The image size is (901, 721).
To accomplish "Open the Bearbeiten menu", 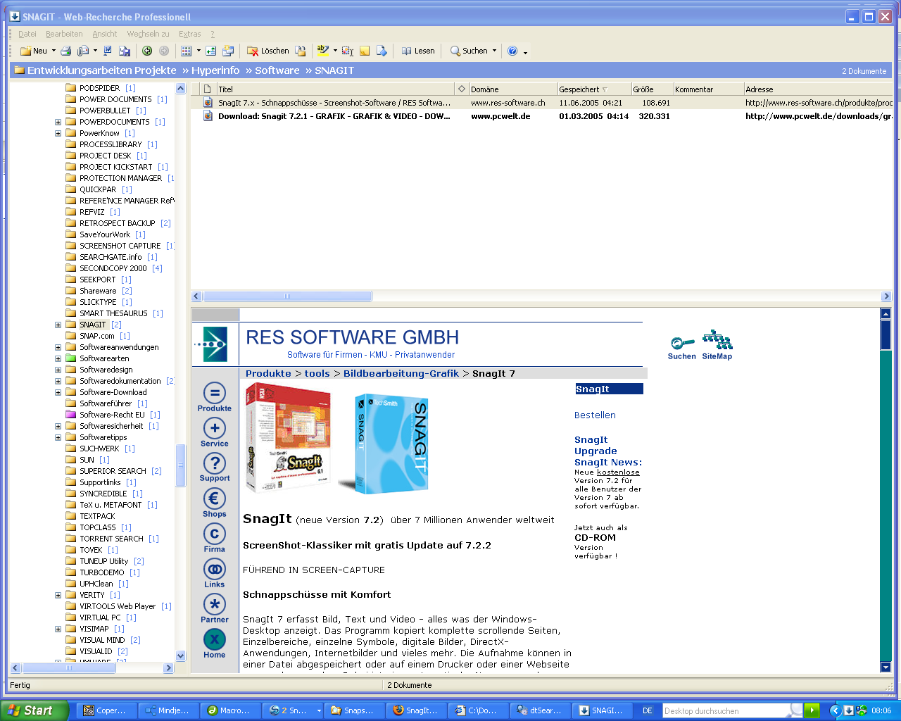I will tap(64, 34).
